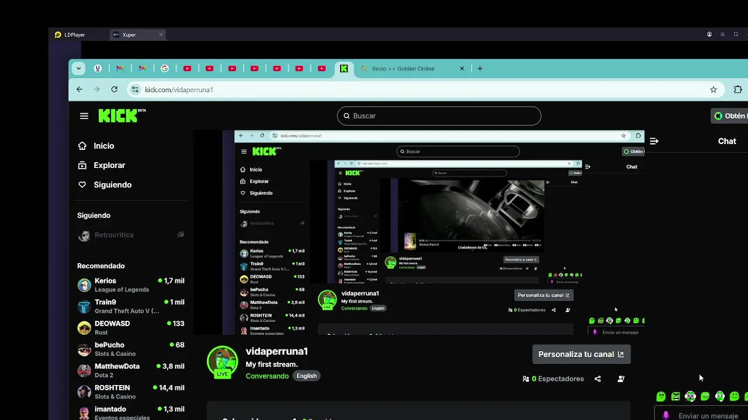Close the Golden Online browser tab

click(462, 68)
